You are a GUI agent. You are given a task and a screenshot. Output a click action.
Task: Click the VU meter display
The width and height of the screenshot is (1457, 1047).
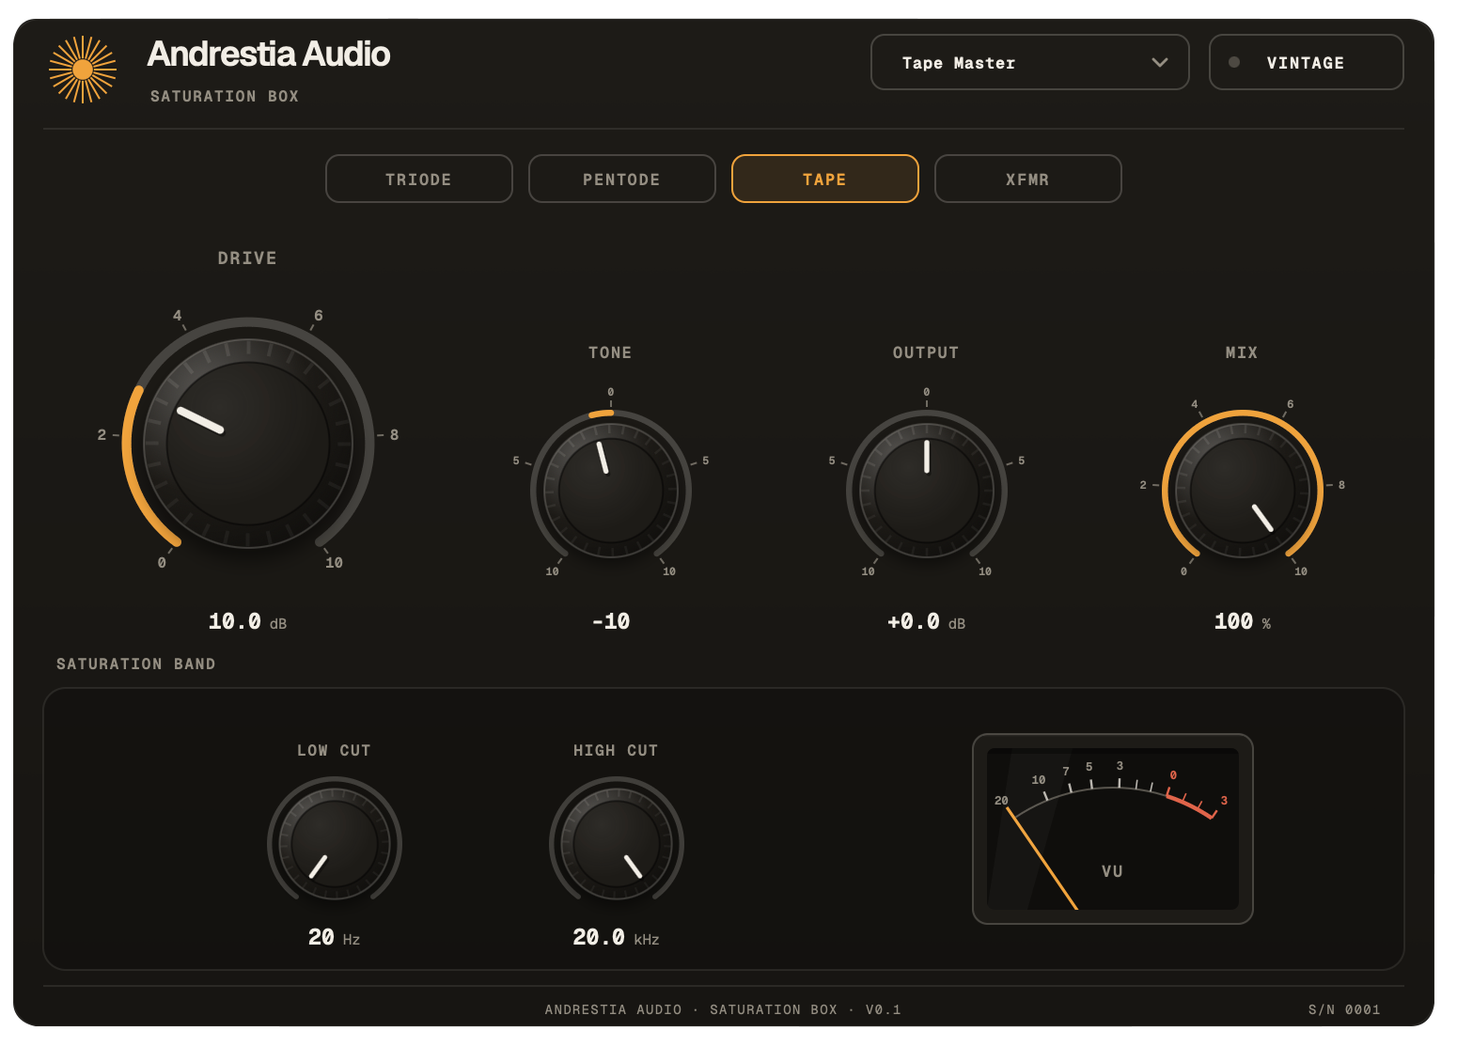pos(1113,829)
